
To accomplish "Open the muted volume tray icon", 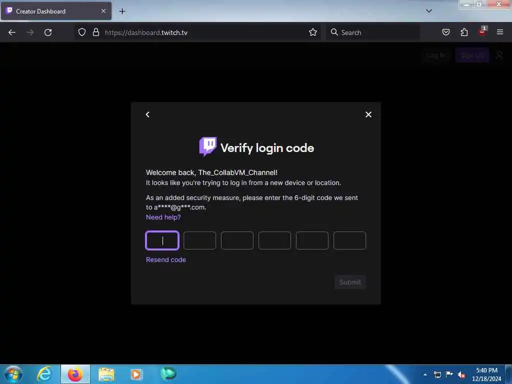I will (x=461, y=375).
